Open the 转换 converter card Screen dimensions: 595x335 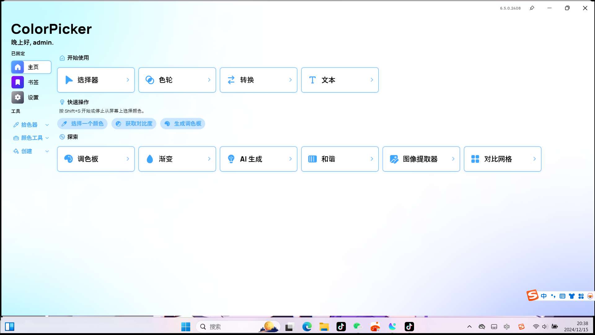pyautogui.click(x=258, y=80)
